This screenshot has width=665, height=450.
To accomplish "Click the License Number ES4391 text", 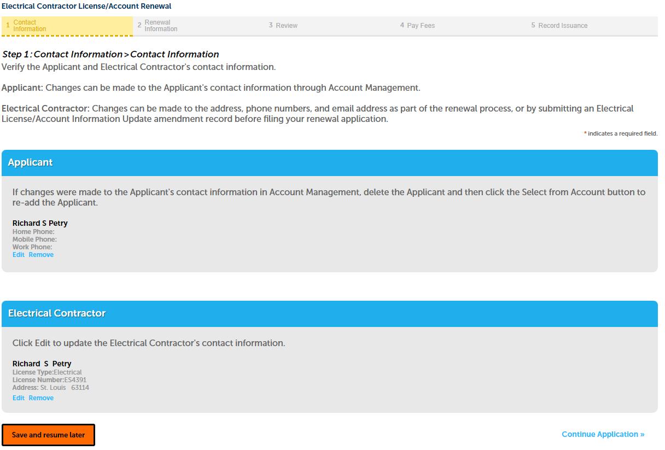I will [x=49, y=380].
